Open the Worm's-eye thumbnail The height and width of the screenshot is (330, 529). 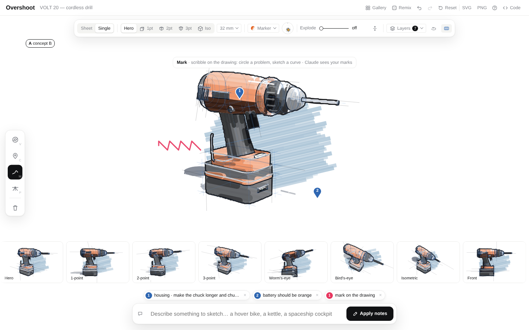point(296,262)
